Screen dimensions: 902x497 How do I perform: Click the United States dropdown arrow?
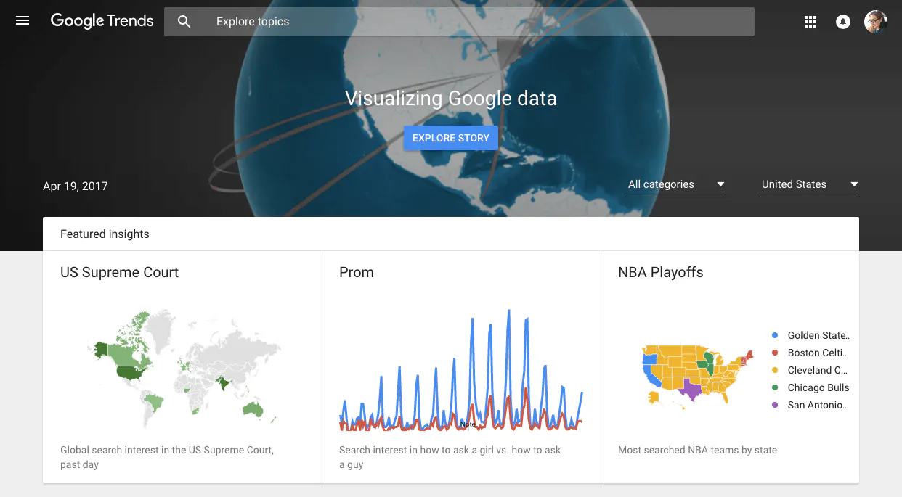pos(854,184)
